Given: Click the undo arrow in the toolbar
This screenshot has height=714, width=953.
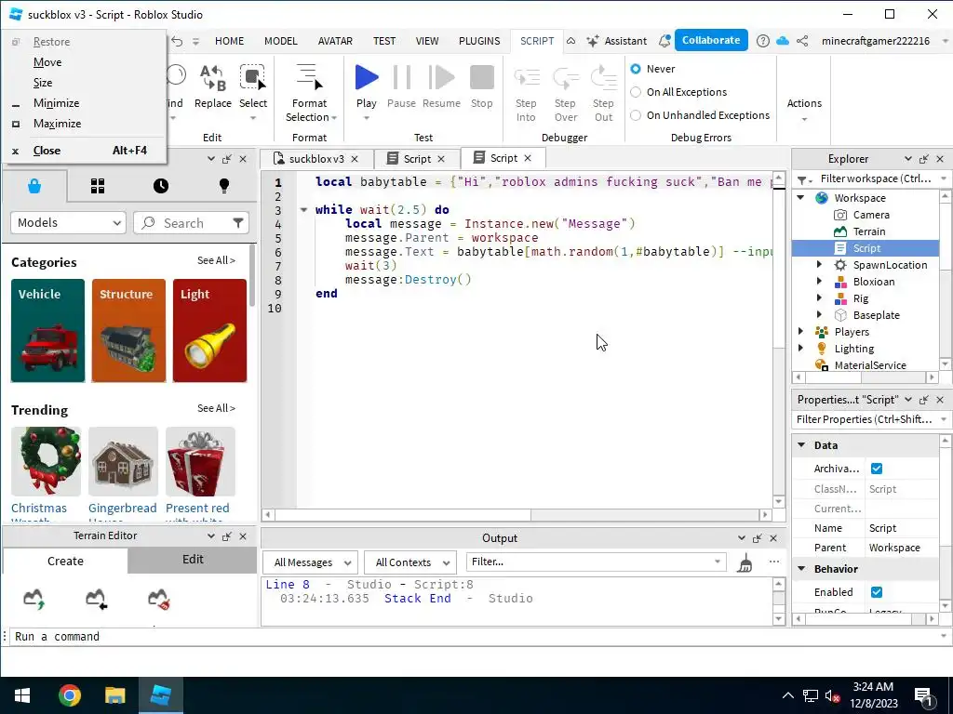Looking at the screenshot, I should coord(177,41).
